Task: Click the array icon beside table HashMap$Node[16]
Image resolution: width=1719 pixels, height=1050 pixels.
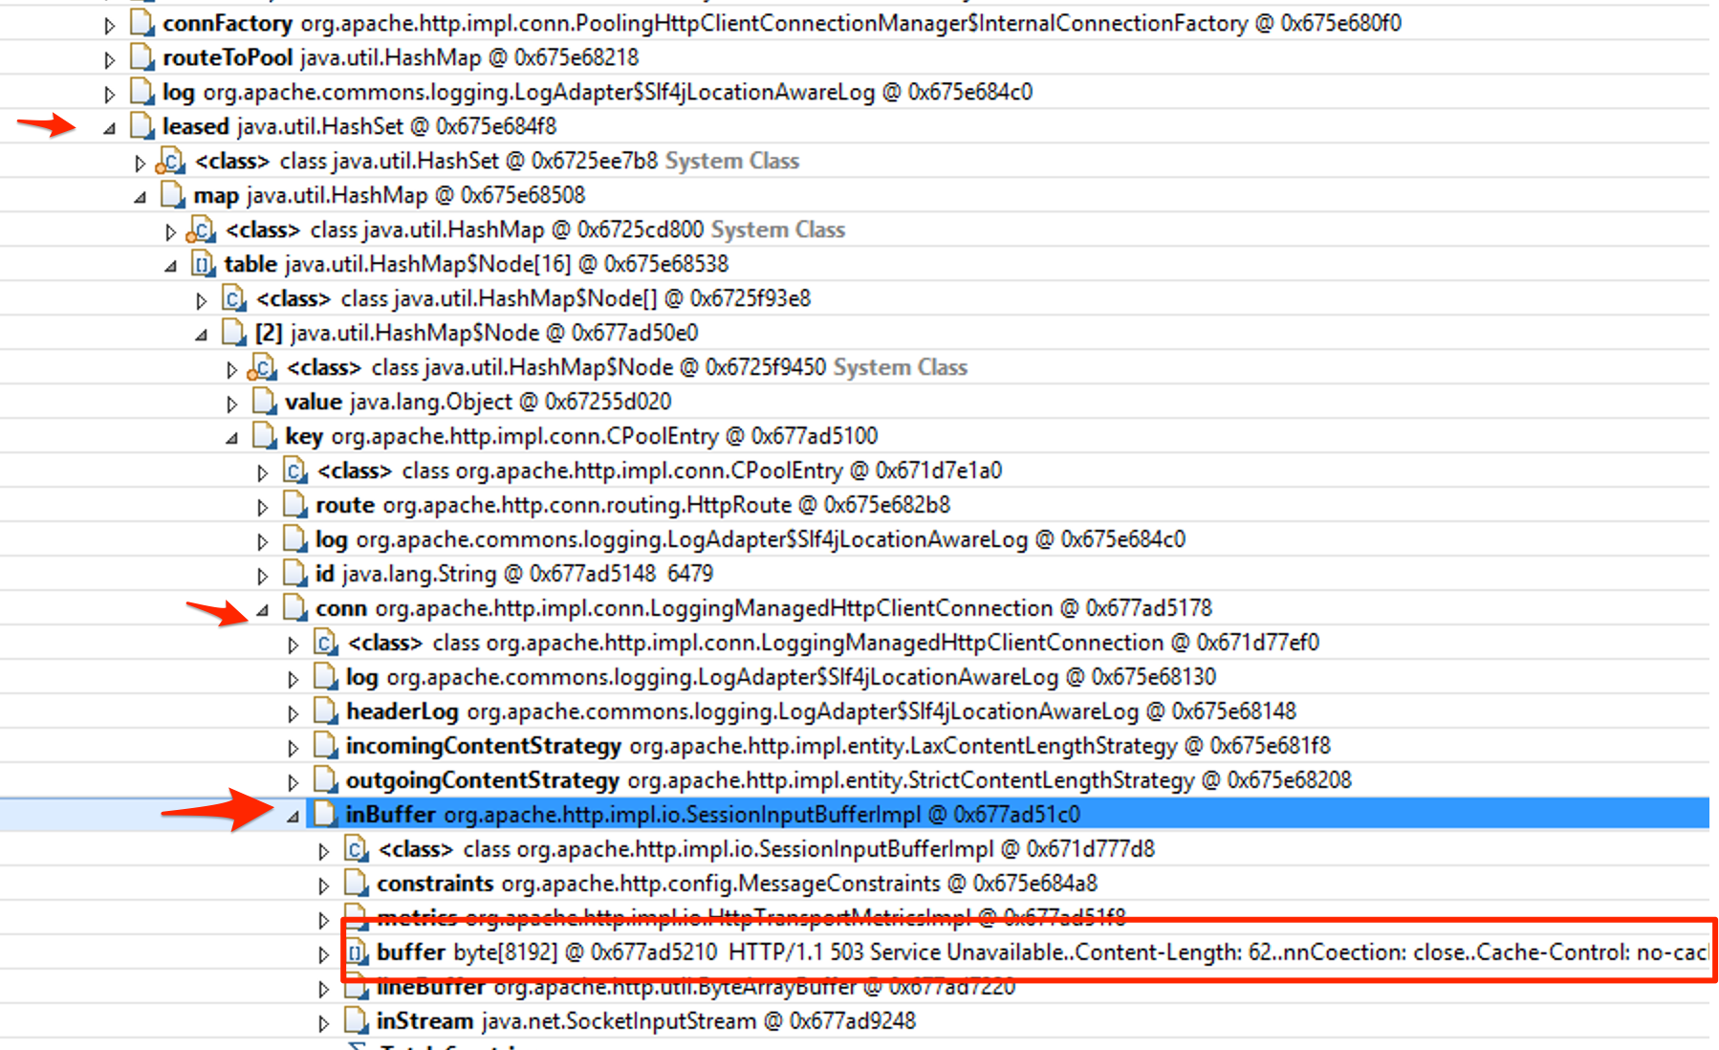Action: [204, 264]
